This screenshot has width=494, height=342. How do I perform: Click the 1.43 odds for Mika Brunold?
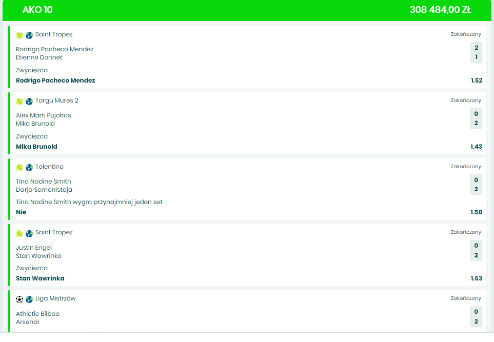click(476, 147)
